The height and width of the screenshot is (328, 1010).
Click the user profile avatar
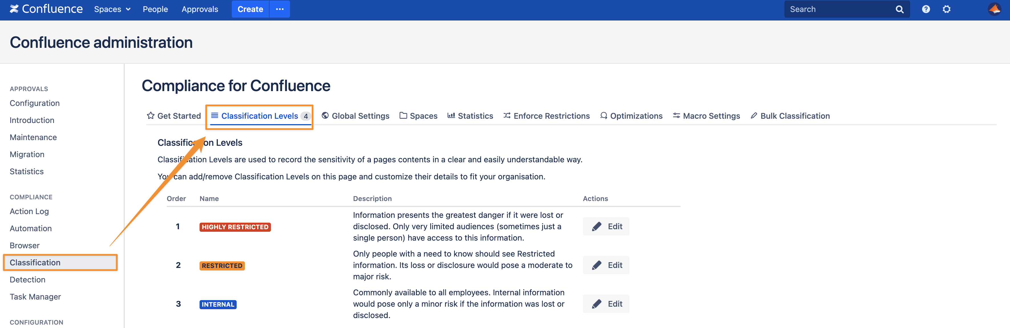[x=994, y=9]
